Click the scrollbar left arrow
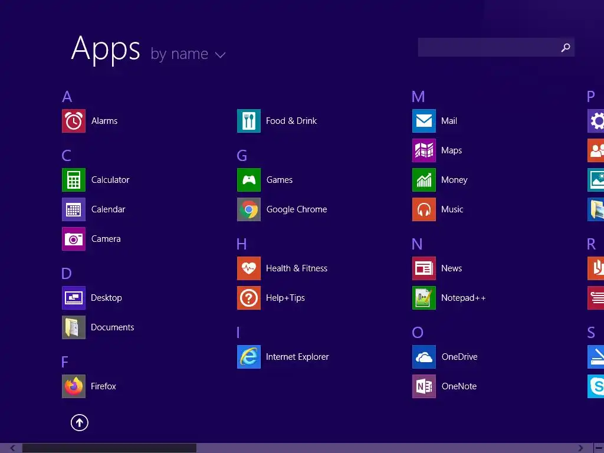 (13, 448)
